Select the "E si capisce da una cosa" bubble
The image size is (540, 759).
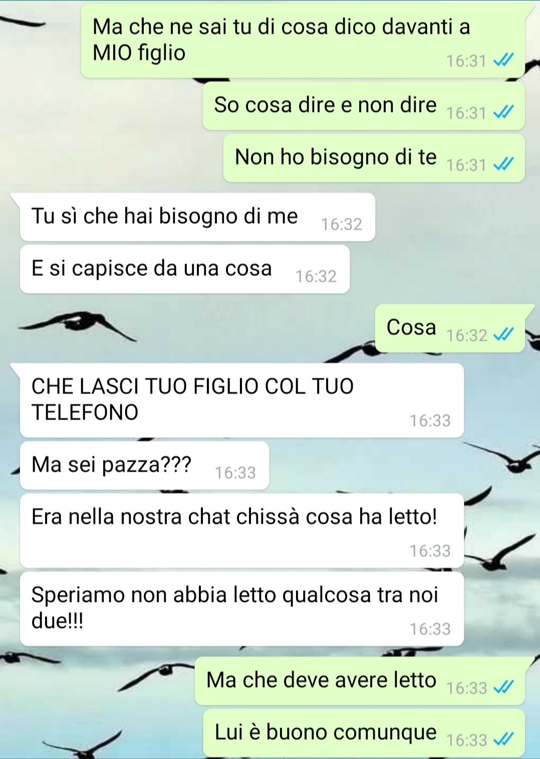185,269
